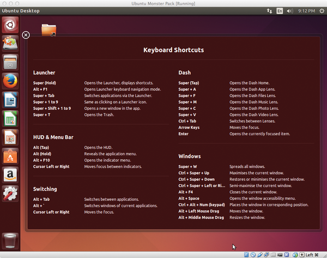Click the 'Keyboard Shortcuts' heading
Screen dimensions: 327x258
point(173,50)
